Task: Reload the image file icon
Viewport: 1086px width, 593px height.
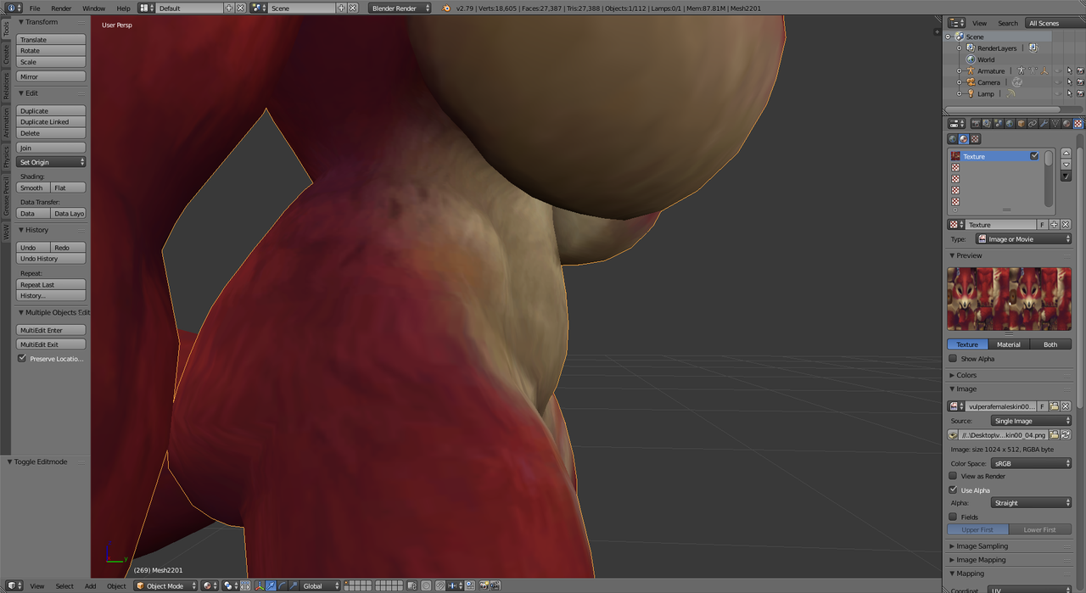Action: 1066,435
